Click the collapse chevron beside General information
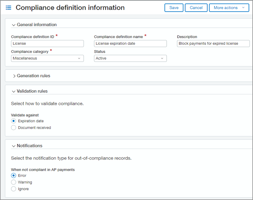 pyautogui.click(x=14, y=25)
